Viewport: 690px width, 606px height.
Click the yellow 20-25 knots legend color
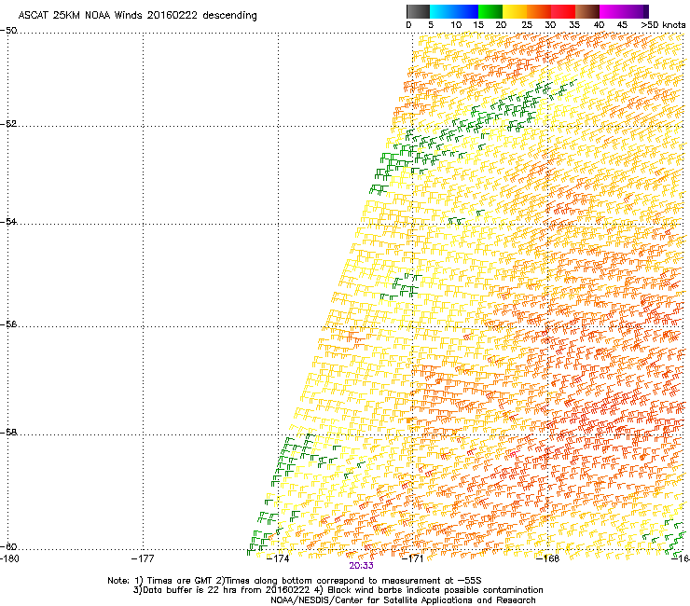(515, 11)
